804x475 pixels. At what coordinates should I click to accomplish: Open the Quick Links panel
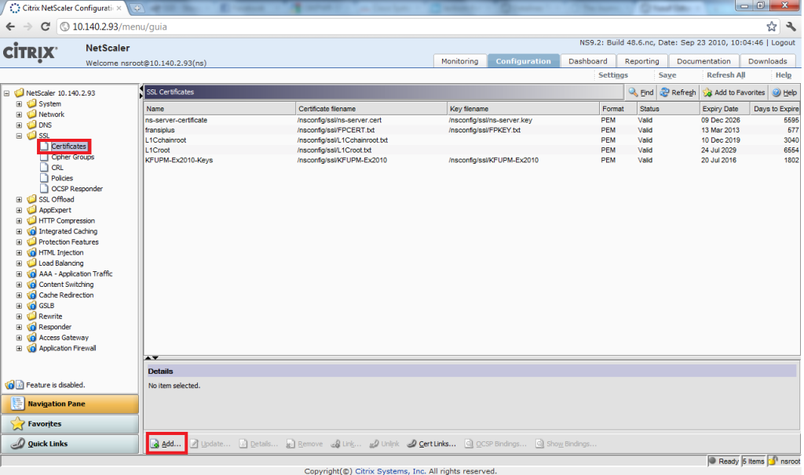pos(70,444)
